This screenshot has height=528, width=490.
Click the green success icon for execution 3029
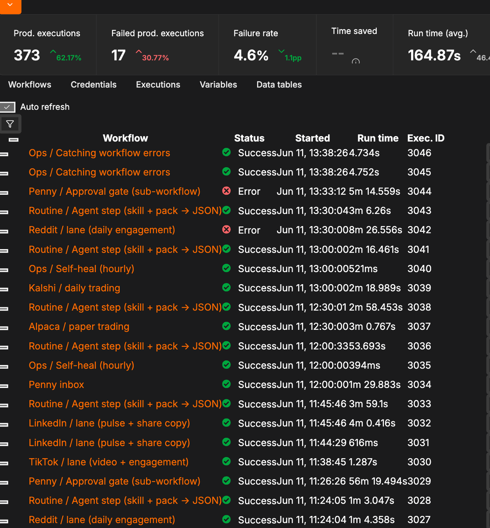tap(226, 480)
